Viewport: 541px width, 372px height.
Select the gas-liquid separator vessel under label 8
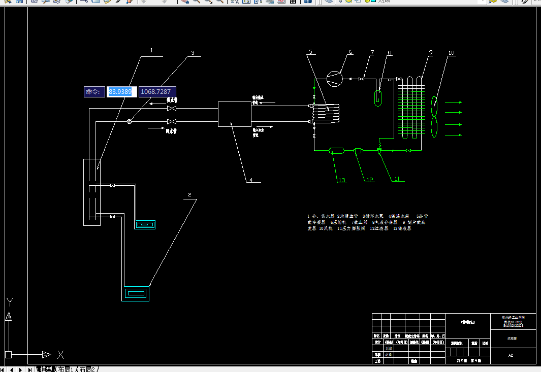(378, 98)
